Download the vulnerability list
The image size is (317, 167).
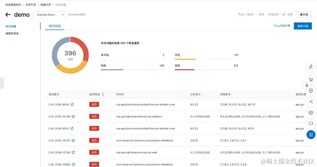(x=307, y=85)
